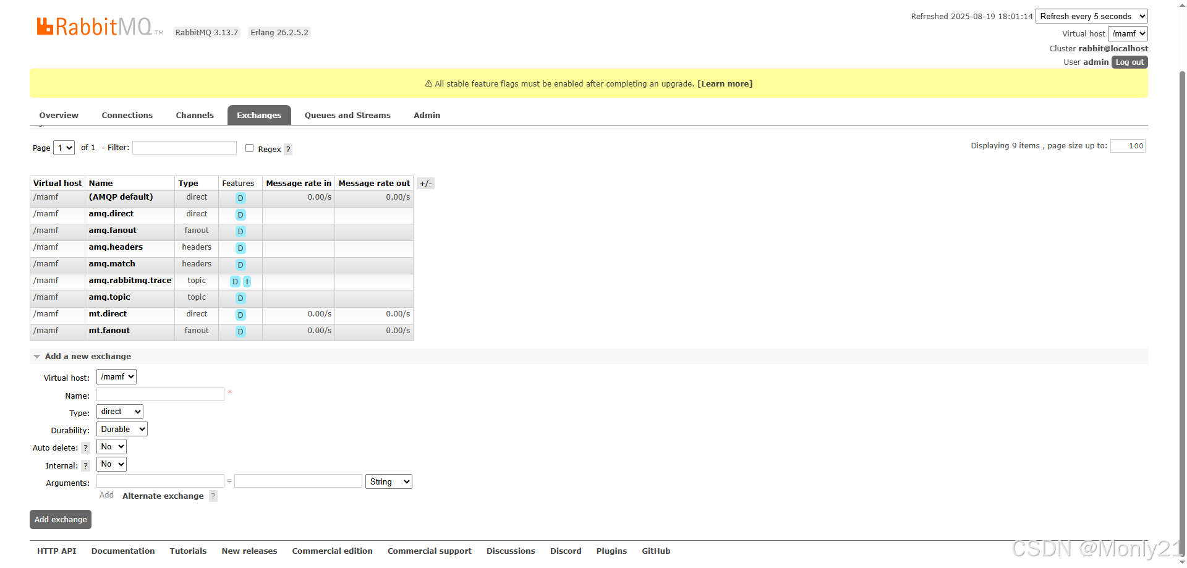
Task: Open the amq.direct exchange
Action: click(111, 214)
